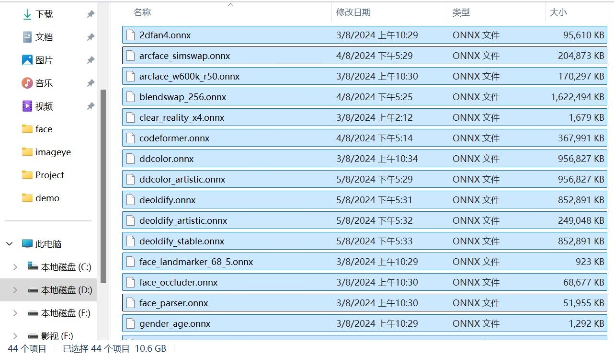Expand the 本地磁盘 (D:) node
Image resolution: width=614 pixels, height=356 pixels.
coord(15,290)
